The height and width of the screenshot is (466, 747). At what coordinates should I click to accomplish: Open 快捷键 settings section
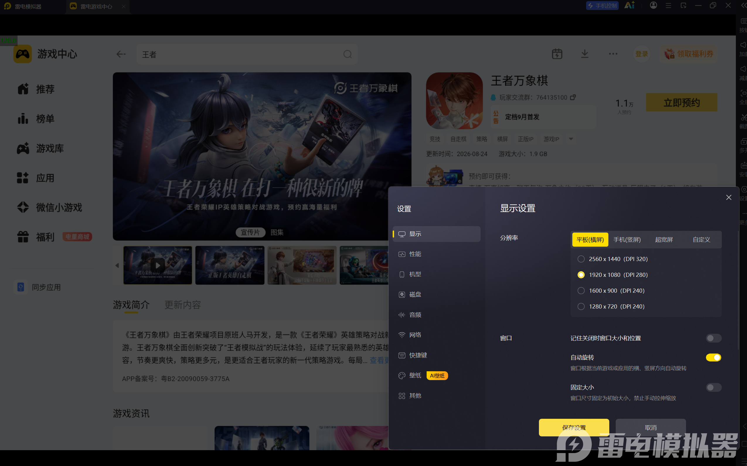coord(436,355)
